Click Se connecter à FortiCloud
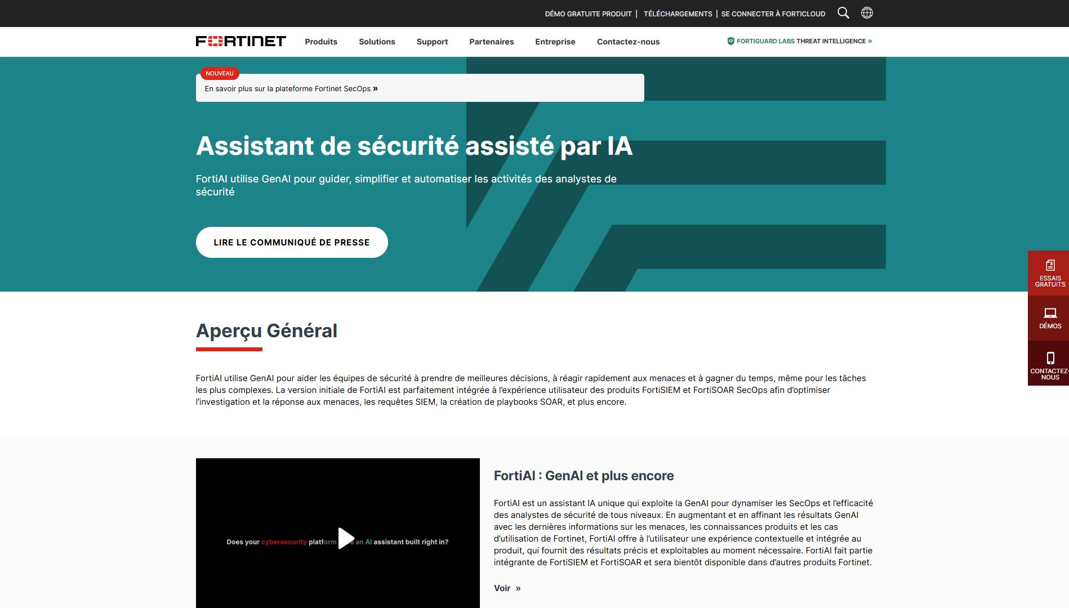The height and width of the screenshot is (608, 1069). point(773,14)
